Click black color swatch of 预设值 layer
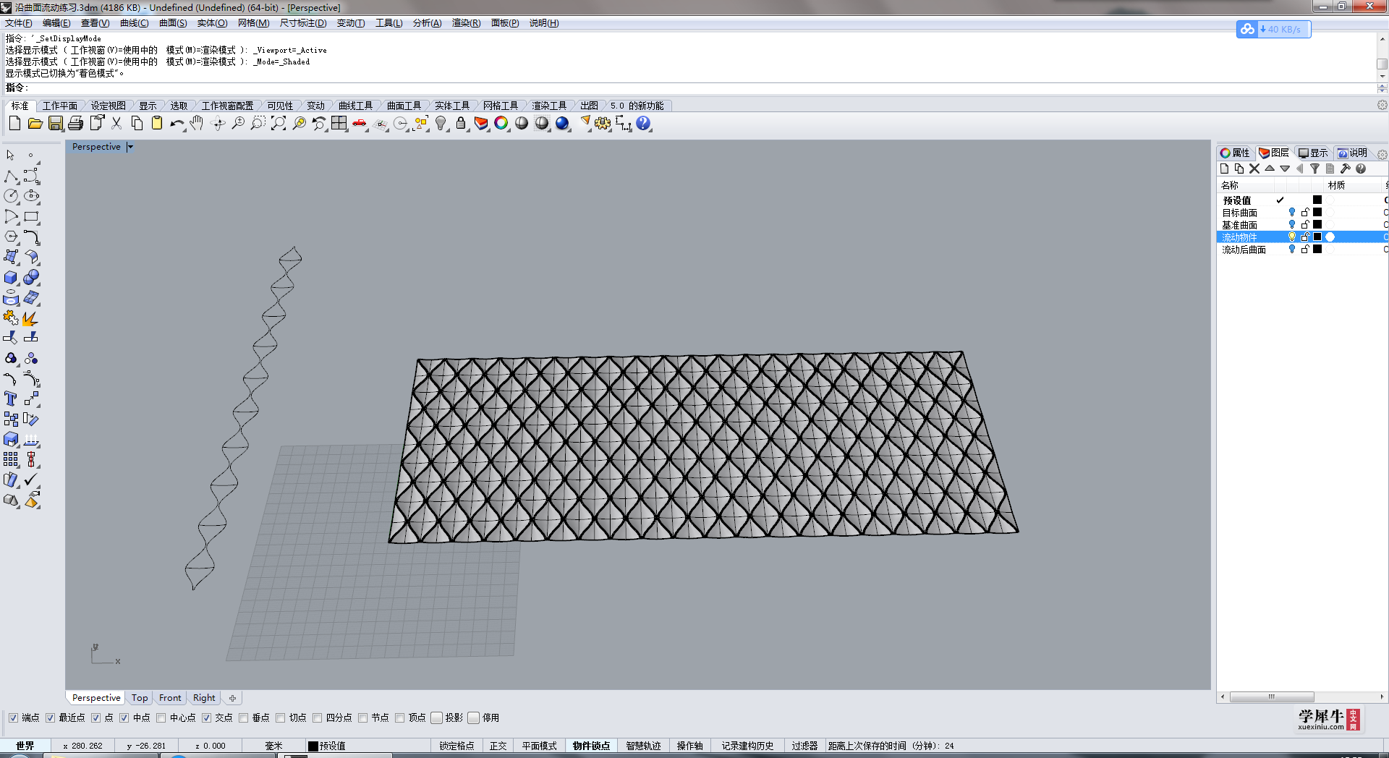This screenshot has width=1389, height=758. (1317, 200)
